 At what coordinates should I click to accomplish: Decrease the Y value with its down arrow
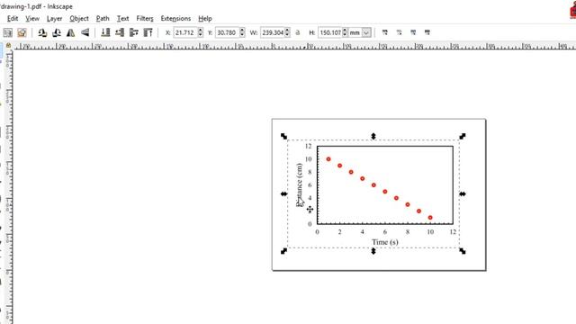click(242, 35)
